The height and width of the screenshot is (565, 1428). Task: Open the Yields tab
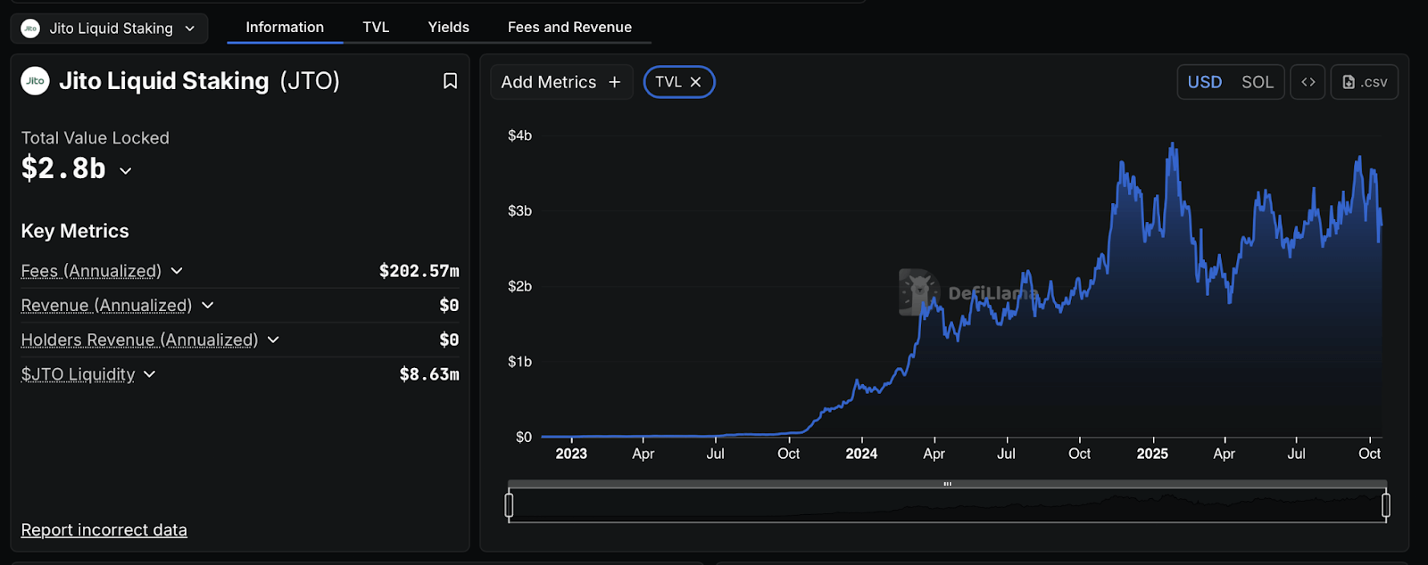tap(448, 28)
